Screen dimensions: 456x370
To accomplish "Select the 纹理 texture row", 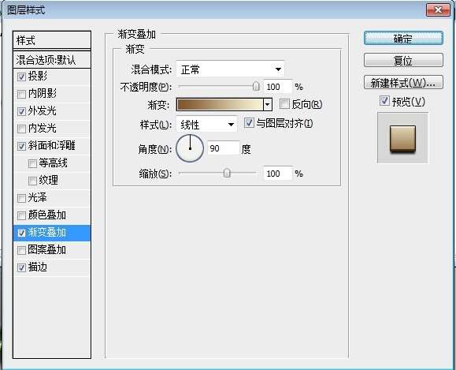I will 52,181.
